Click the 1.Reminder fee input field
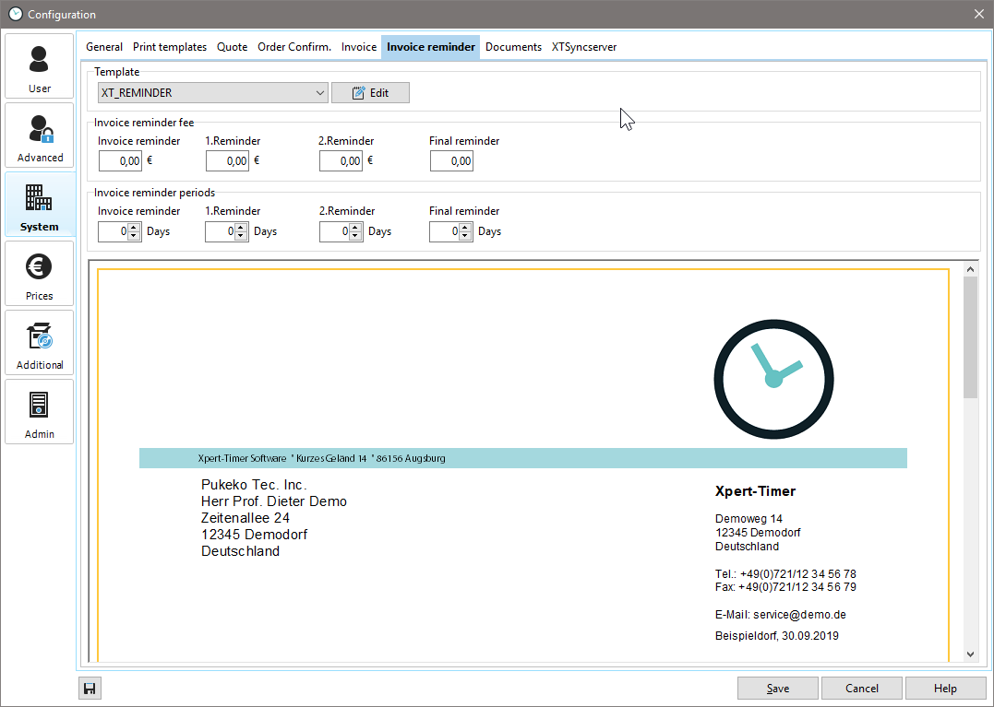This screenshot has height=707, width=994. click(227, 161)
